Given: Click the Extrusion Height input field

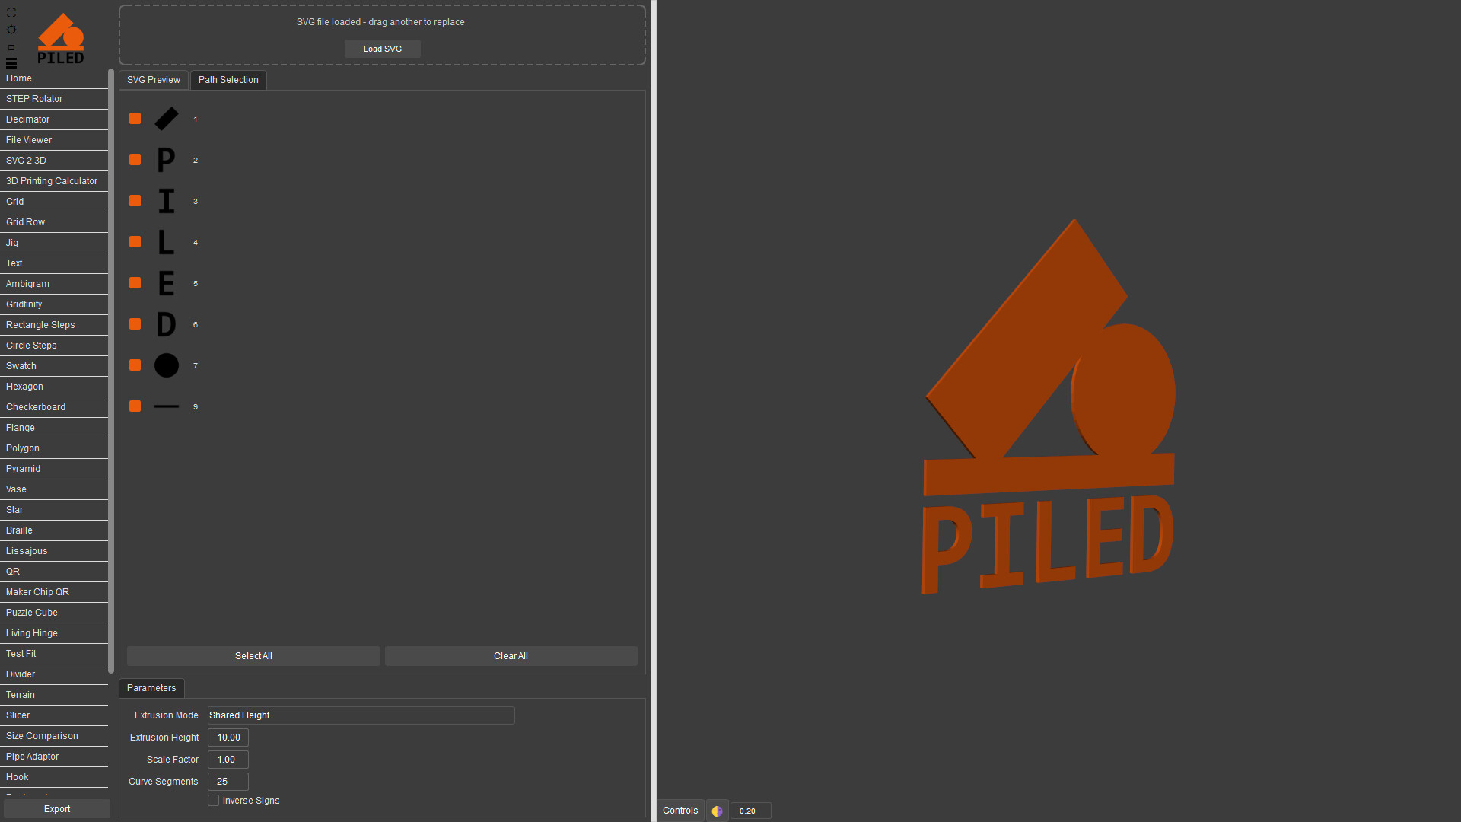Looking at the screenshot, I should pyautogui.click(x=228, y=738).
